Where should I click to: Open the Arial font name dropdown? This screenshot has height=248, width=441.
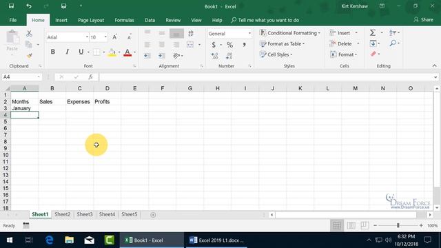pyautogui.click(x=87, y=37)
